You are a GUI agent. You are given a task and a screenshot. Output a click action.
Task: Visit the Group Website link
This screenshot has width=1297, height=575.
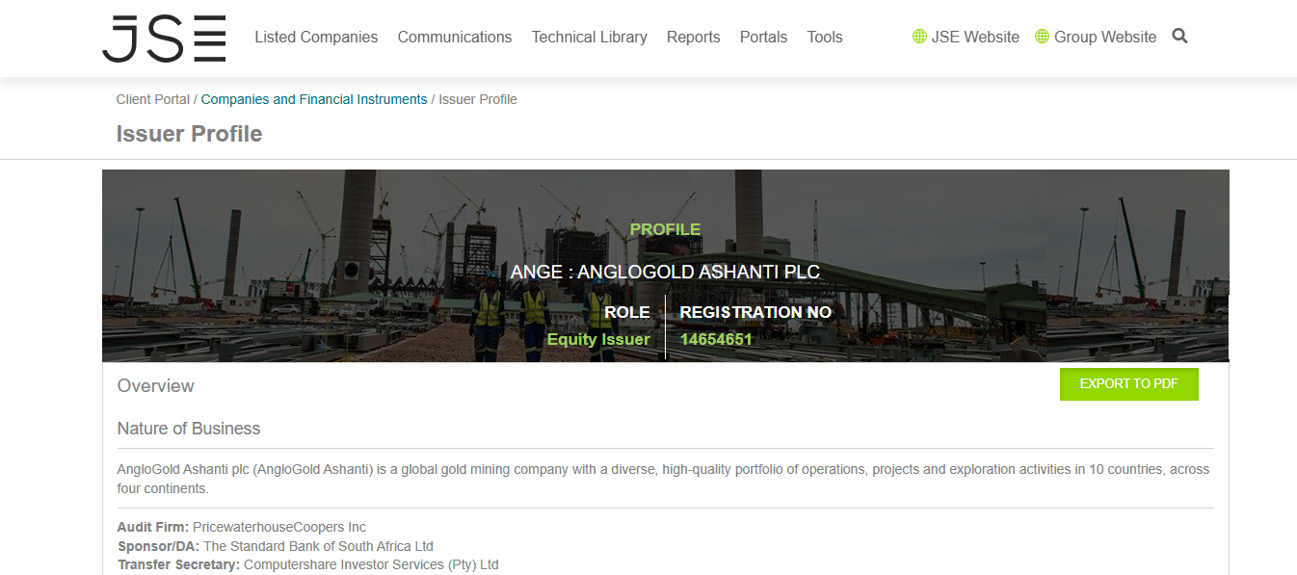(1105, 37)
